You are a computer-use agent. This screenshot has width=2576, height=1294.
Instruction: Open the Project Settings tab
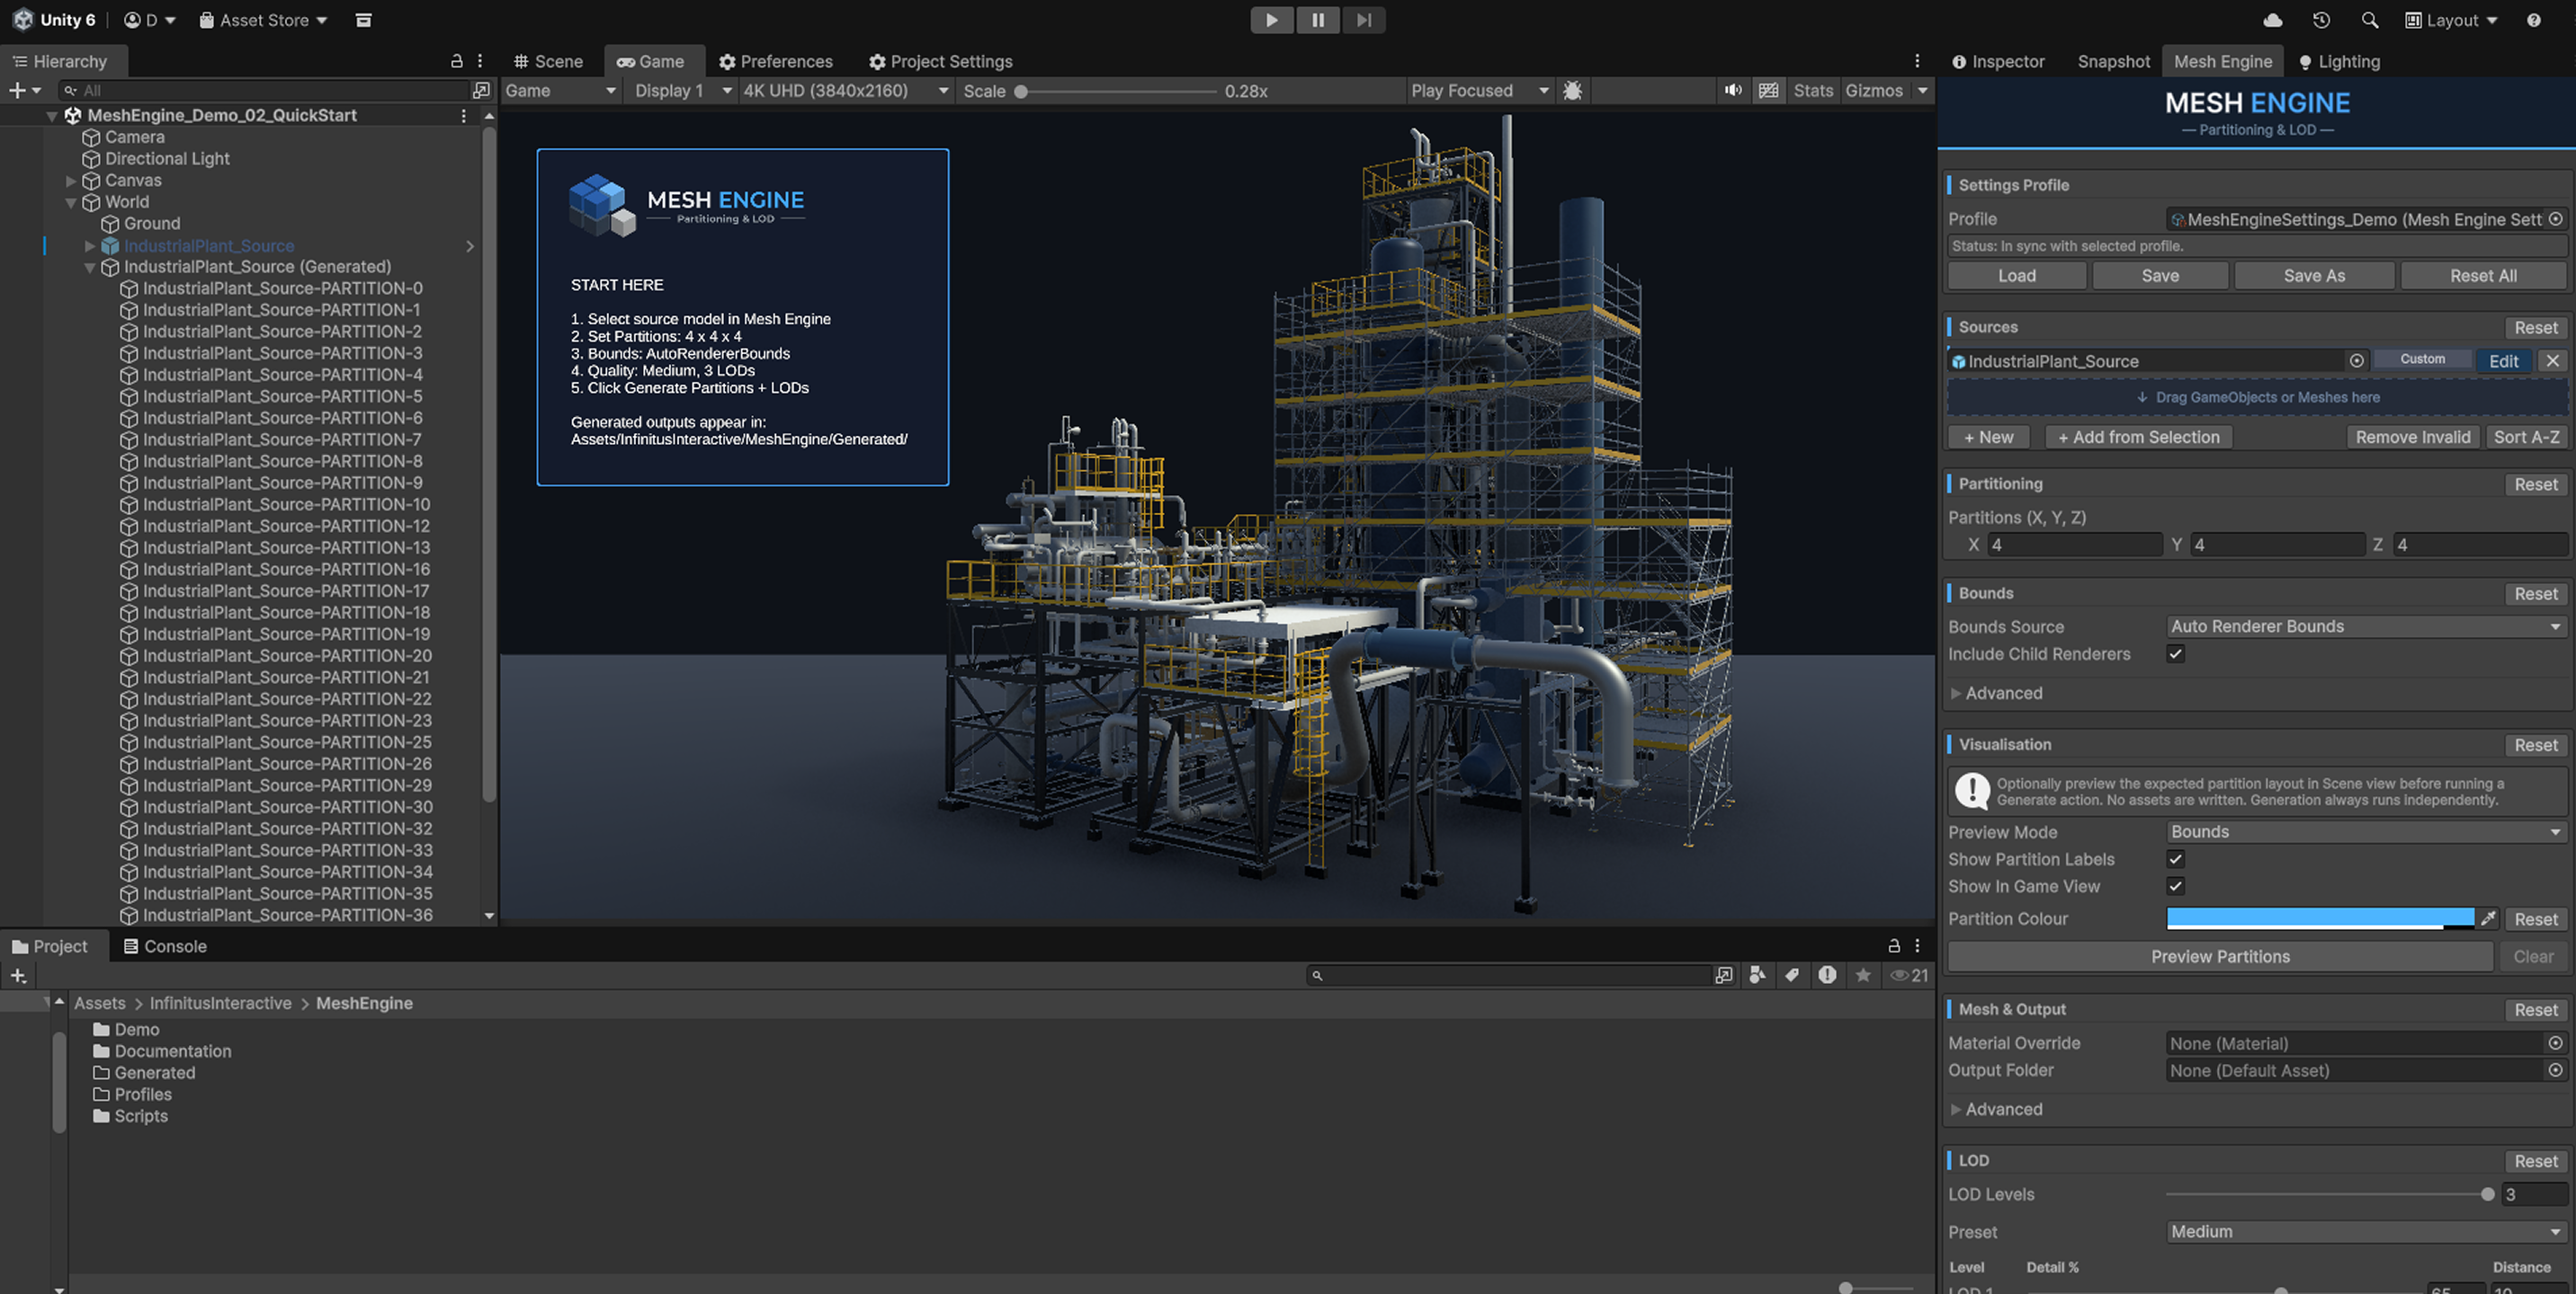point(940,61)
